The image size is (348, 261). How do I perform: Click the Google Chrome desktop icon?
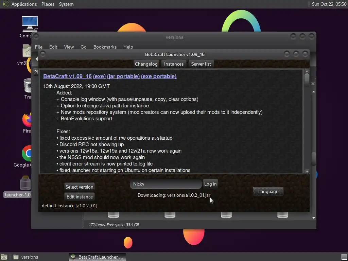(27, 153)
